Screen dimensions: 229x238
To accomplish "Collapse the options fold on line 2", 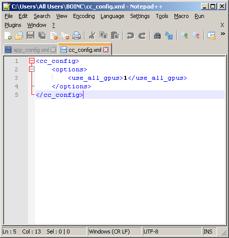I will 31,69.
